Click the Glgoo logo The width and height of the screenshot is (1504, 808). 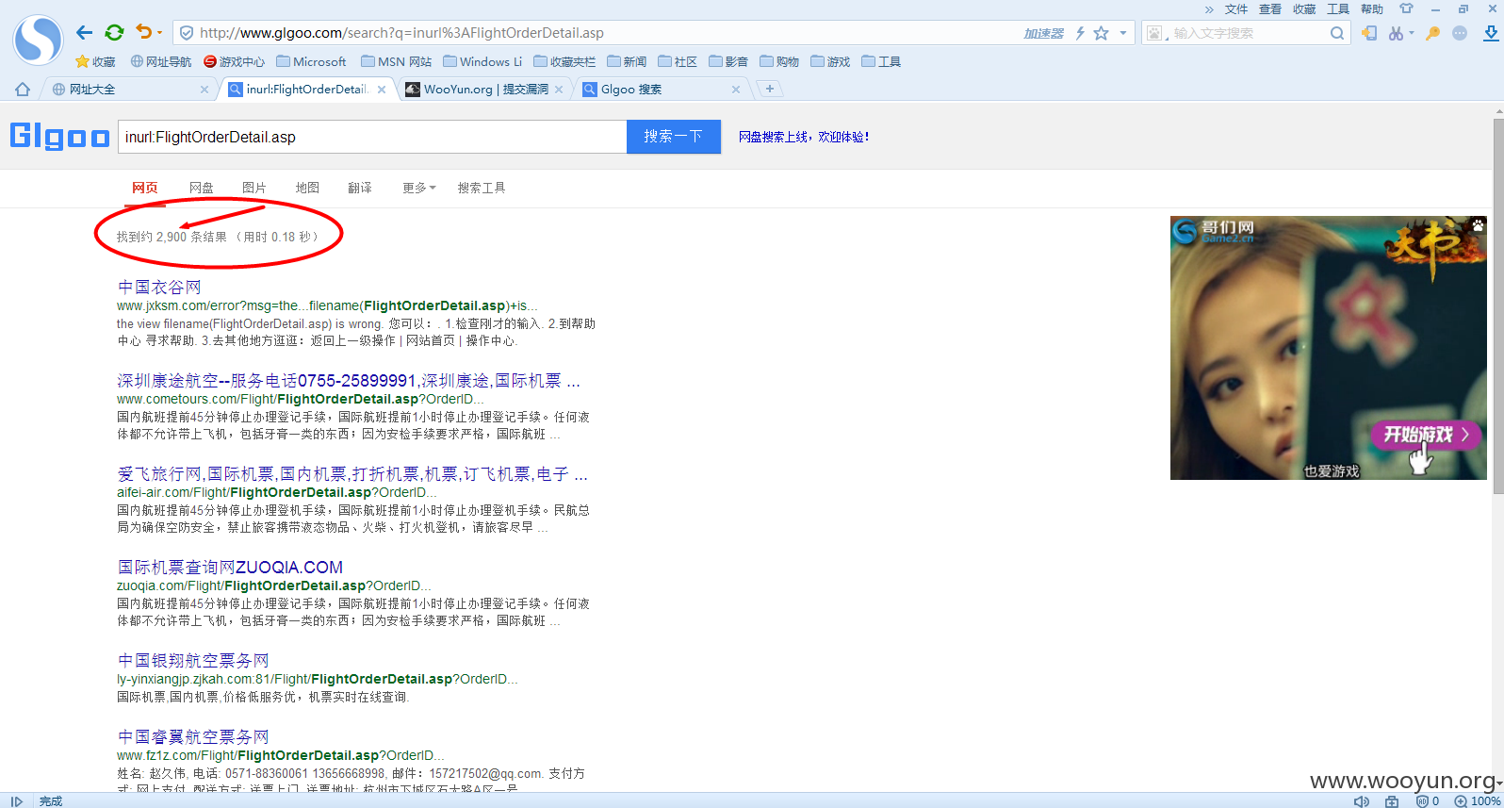(x=59, y=137)
